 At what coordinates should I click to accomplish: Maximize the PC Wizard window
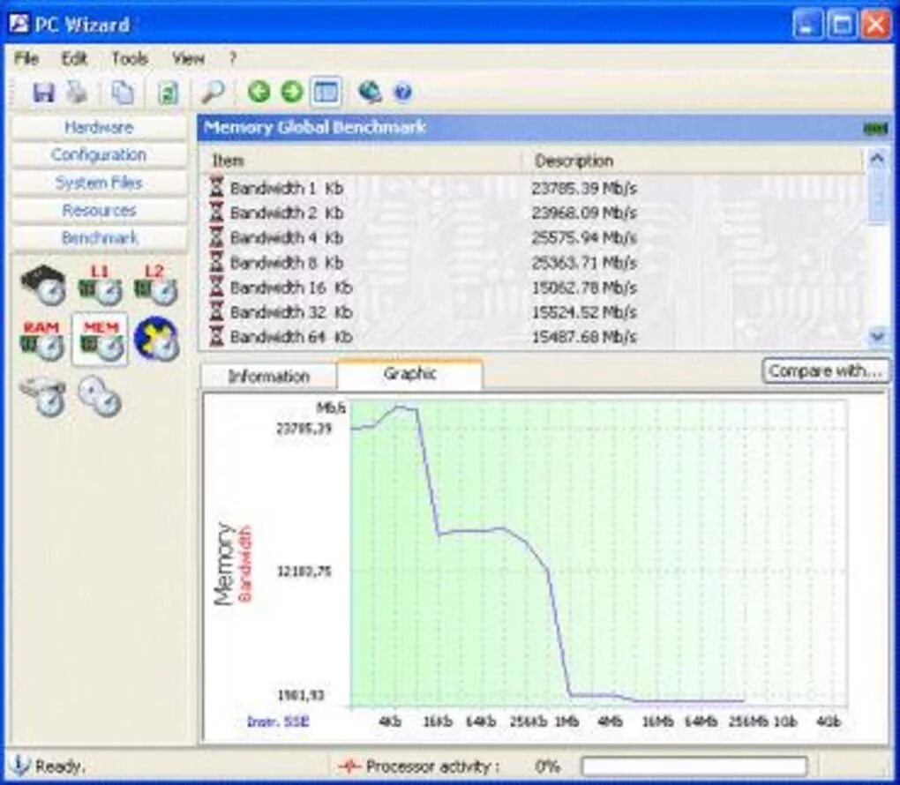point(842,25)
